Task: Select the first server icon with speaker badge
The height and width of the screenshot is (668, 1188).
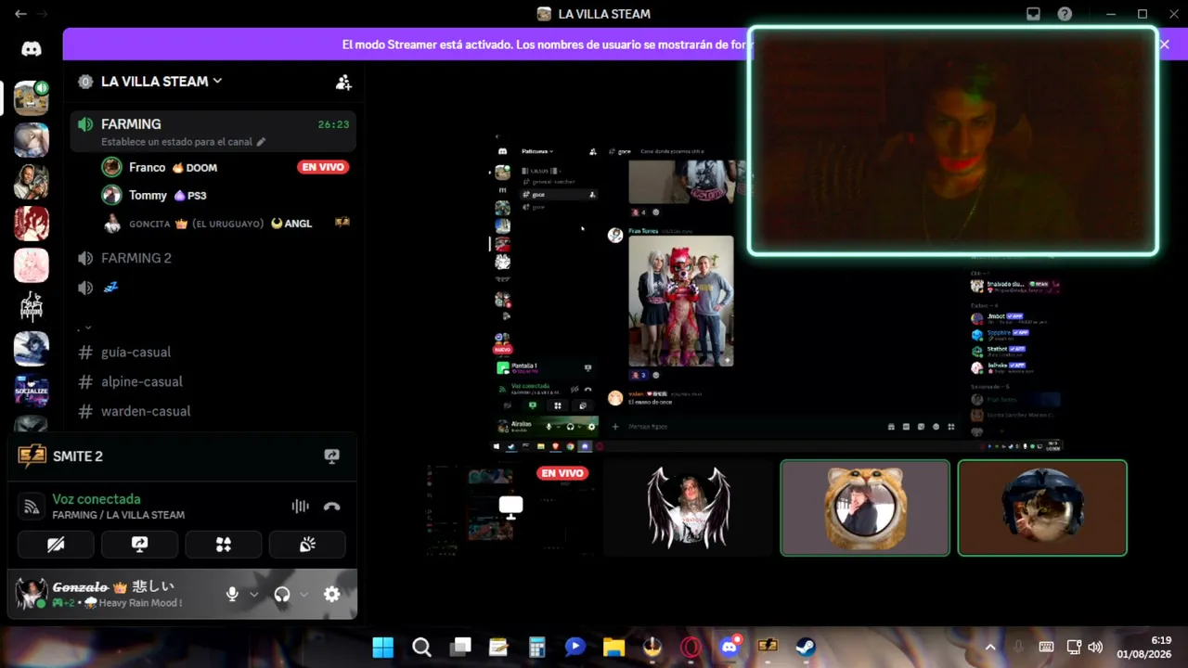Action: point(32,96)
